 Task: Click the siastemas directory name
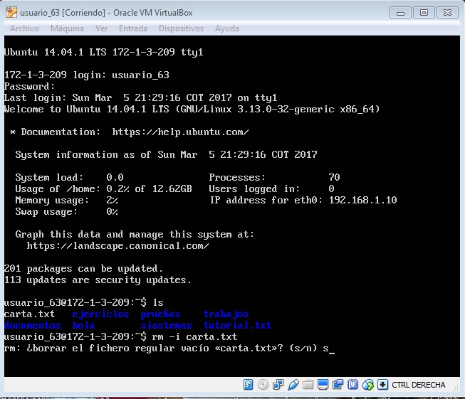coord(166,325)
